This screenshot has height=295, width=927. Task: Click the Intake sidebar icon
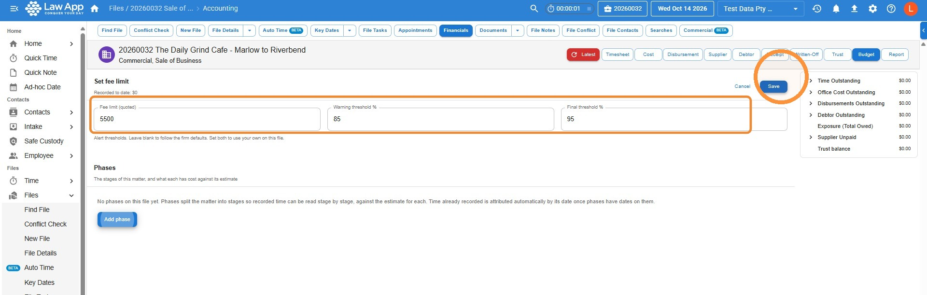coord(14,126)
